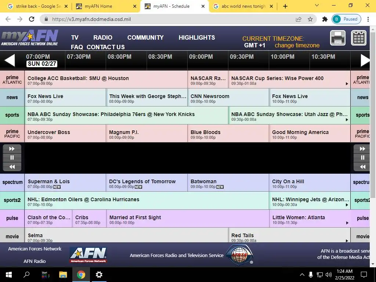
Task: Open Blue Bloods listing
Action: pyautogui.click(x=228, y=133)
